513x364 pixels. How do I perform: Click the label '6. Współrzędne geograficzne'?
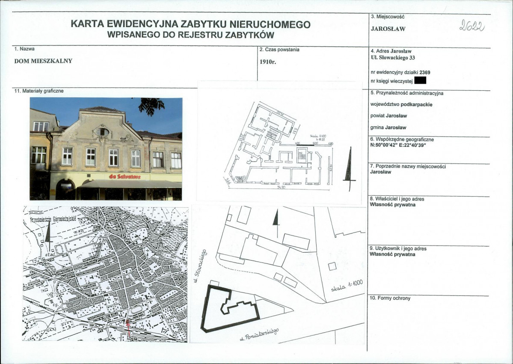[402, 140]
